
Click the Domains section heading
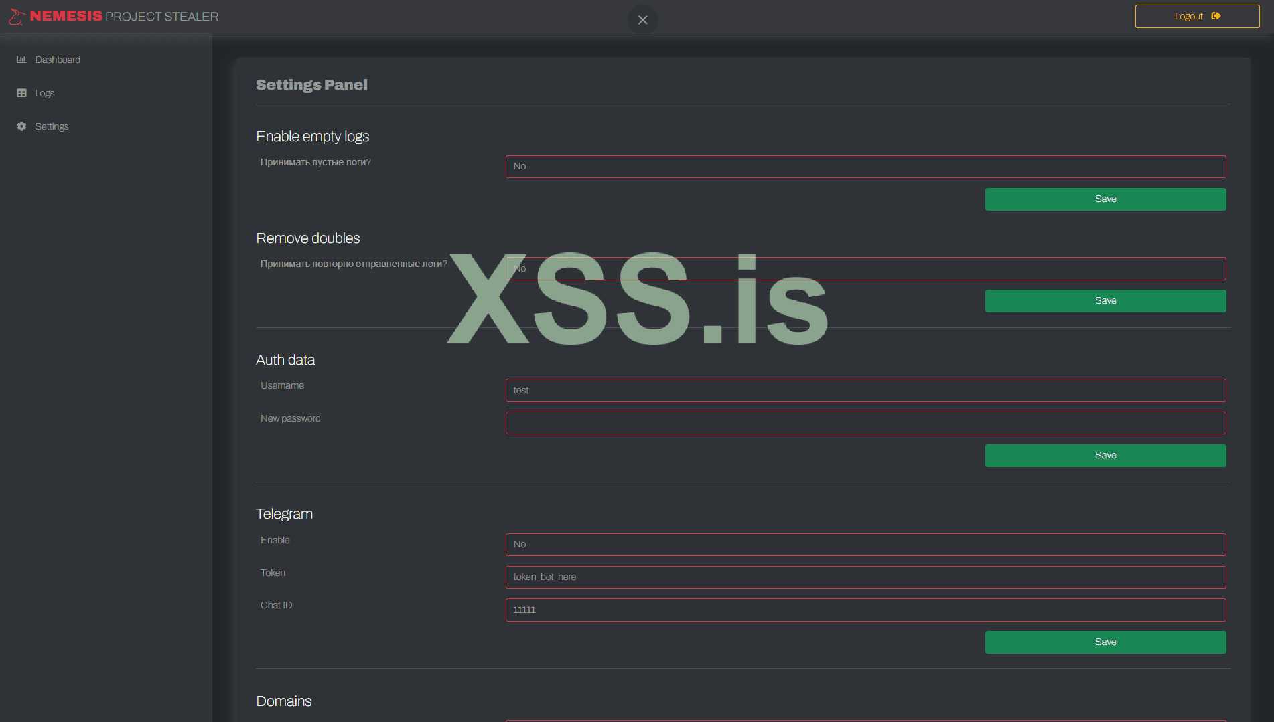point(284,701)
